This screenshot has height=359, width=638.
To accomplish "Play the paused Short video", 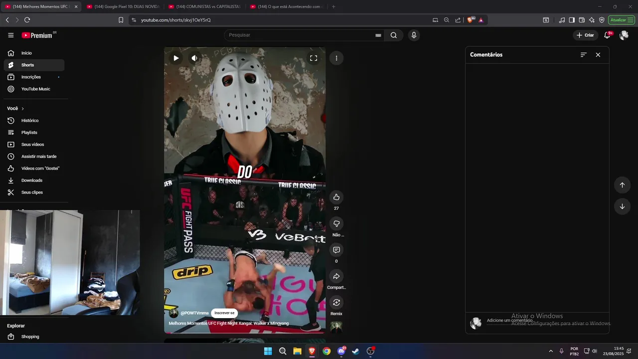I will pyautogui.click(x=176, y=58).
